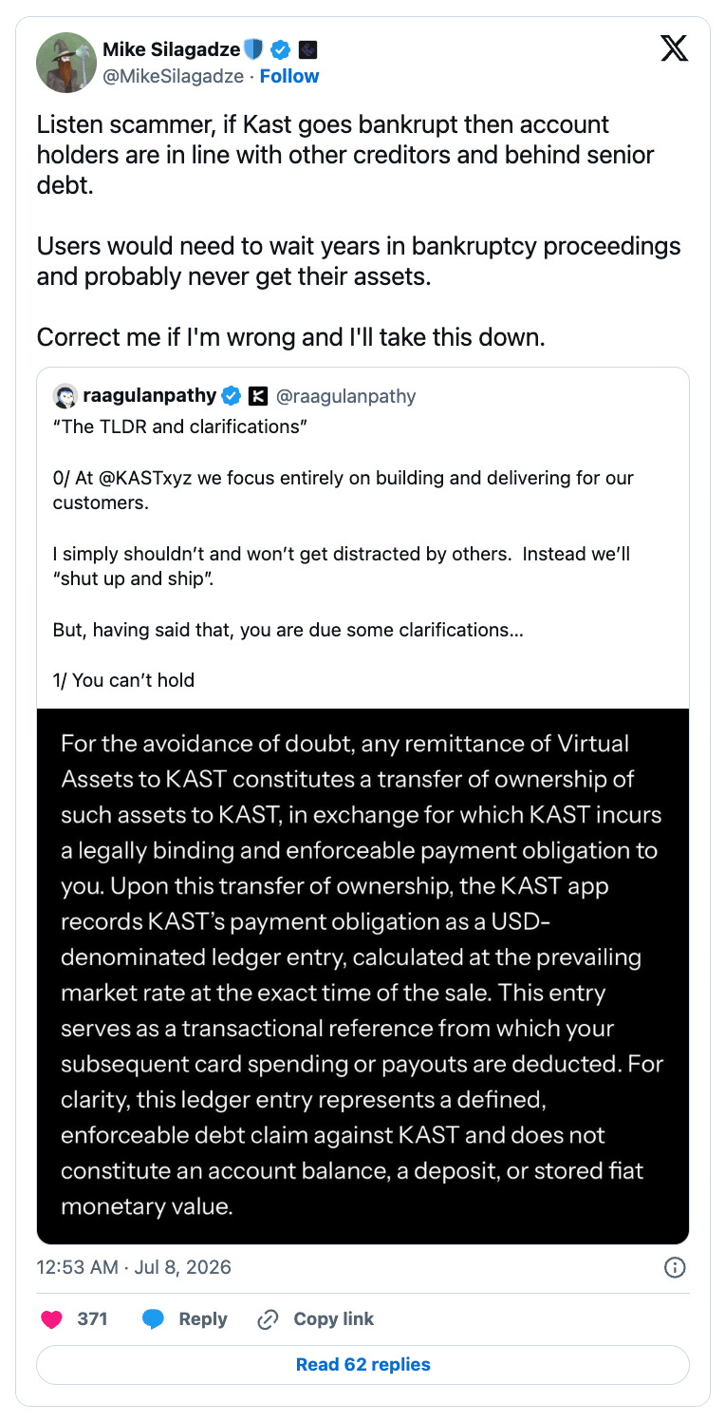Open the 12:53 AM Jul 8, 2026 timestamp
The width and height of the screenshot is (725, 1421).
click(x=134, y=1267)
